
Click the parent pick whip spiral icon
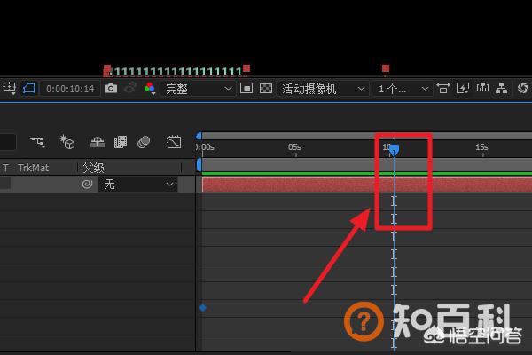point(87,184)
